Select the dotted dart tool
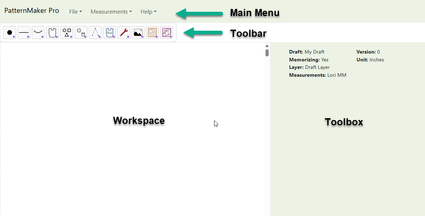Screen dimensions: 425x216 [x=95, y=32]
